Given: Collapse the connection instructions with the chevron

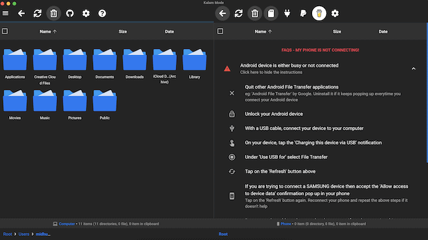Looking at the screenshot, I should tap(414, 69).
